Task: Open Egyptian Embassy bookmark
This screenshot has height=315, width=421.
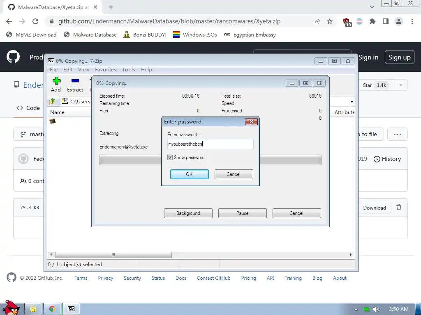Action: [250, 34]
